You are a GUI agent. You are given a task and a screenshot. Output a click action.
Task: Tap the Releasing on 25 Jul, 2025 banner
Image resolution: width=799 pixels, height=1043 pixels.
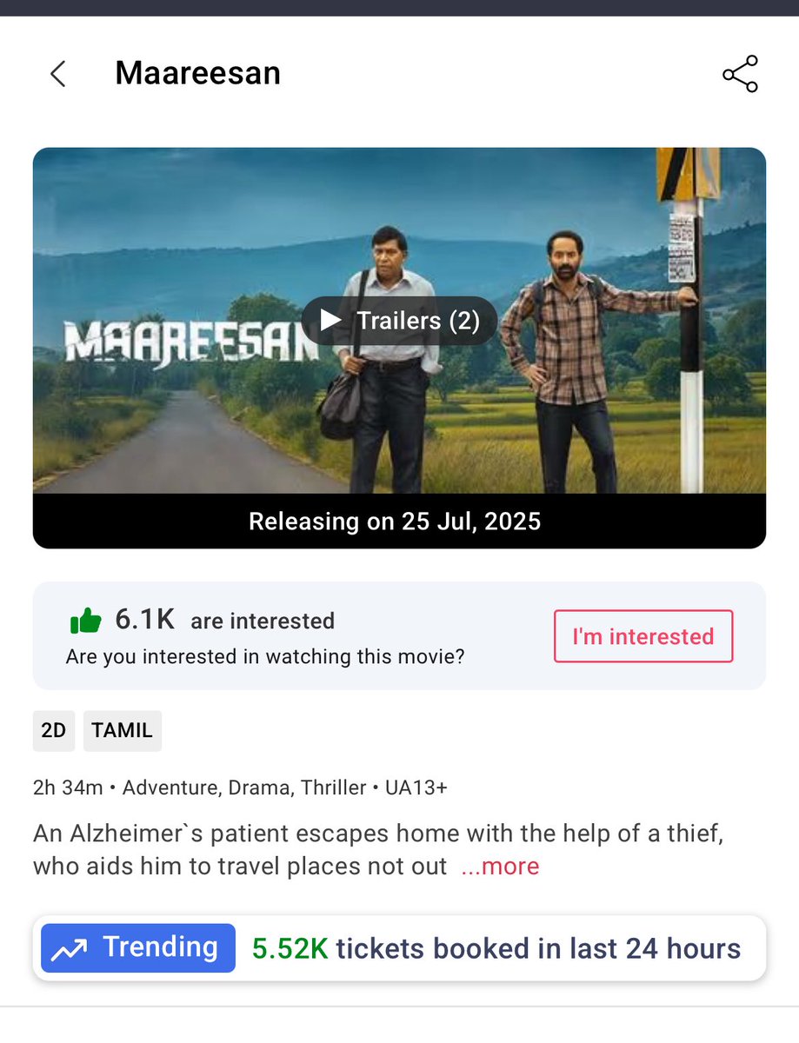pyautogui.click(x=399, y=521)
